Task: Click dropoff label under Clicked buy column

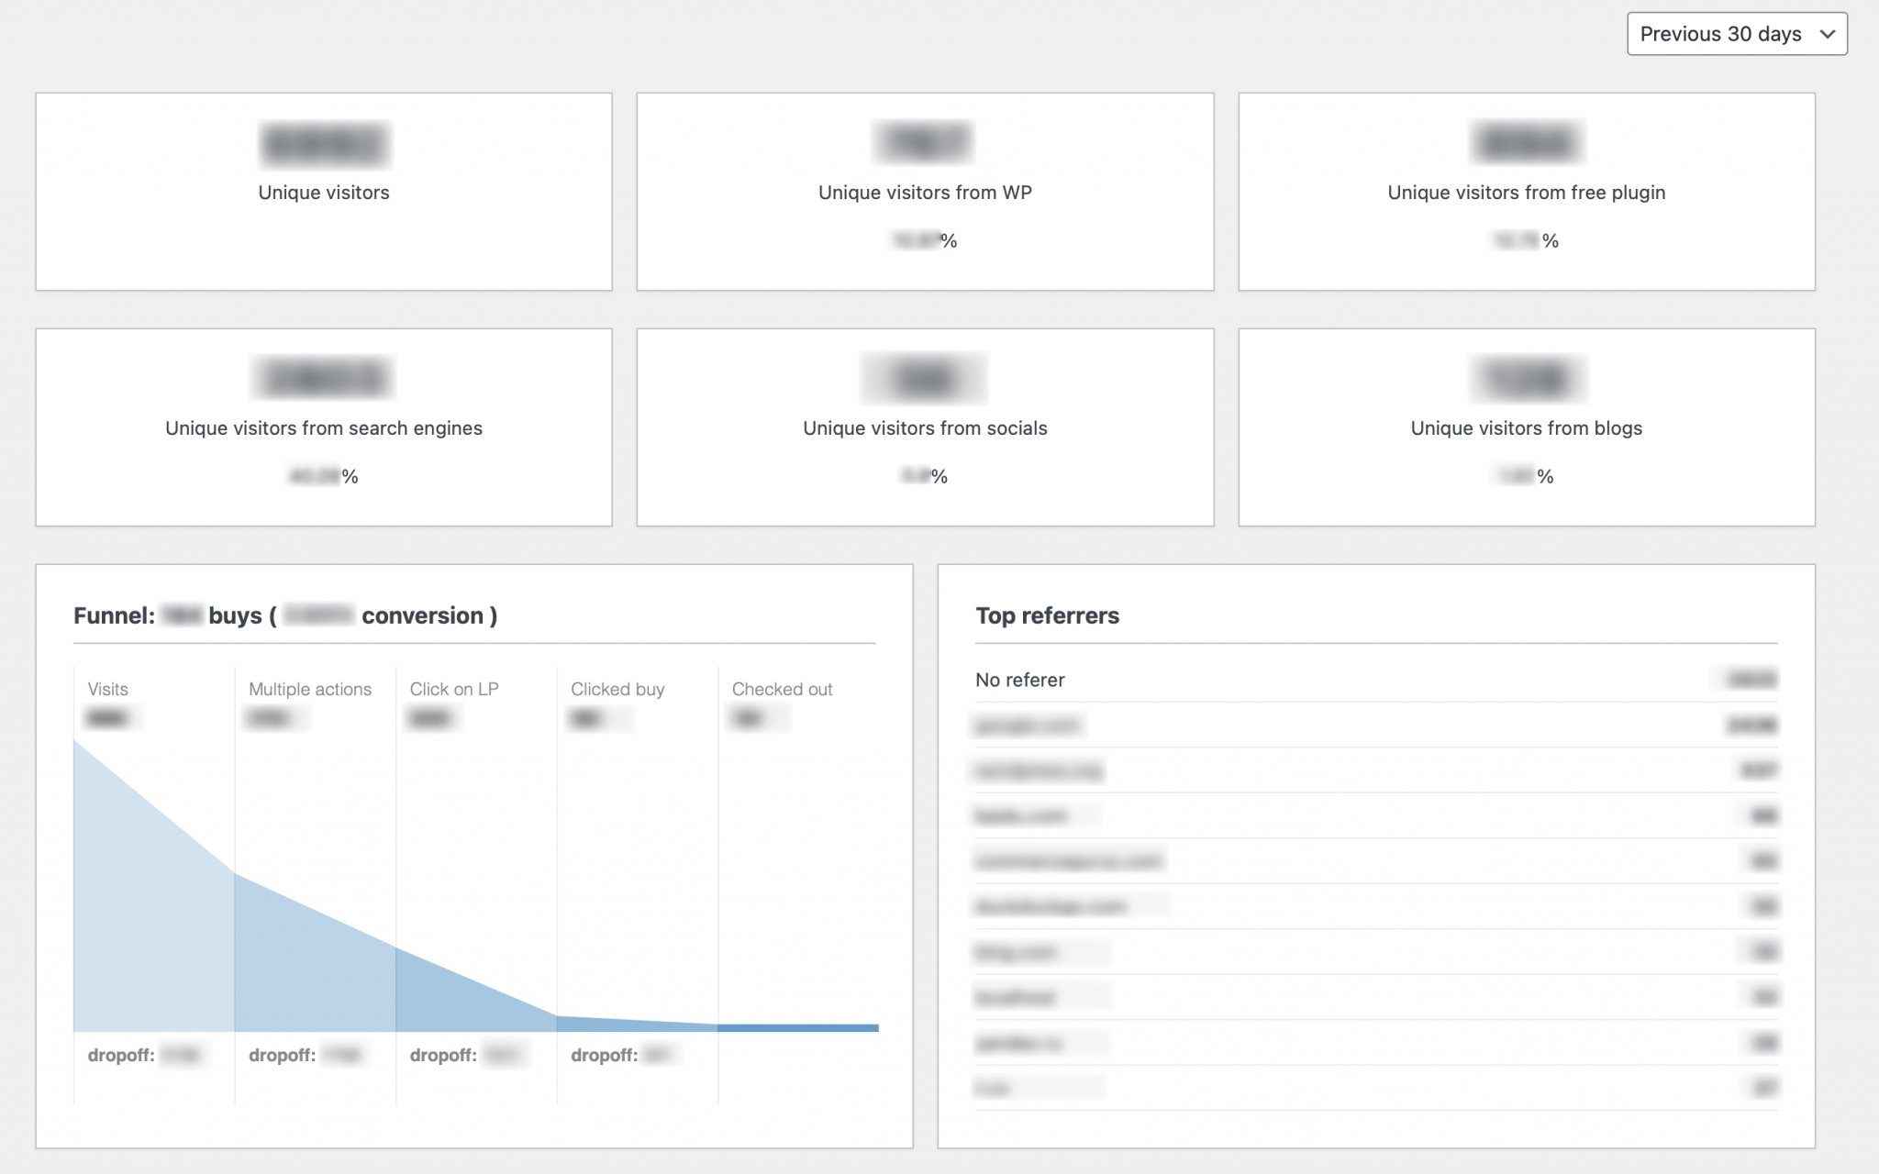Action: 604,1055
